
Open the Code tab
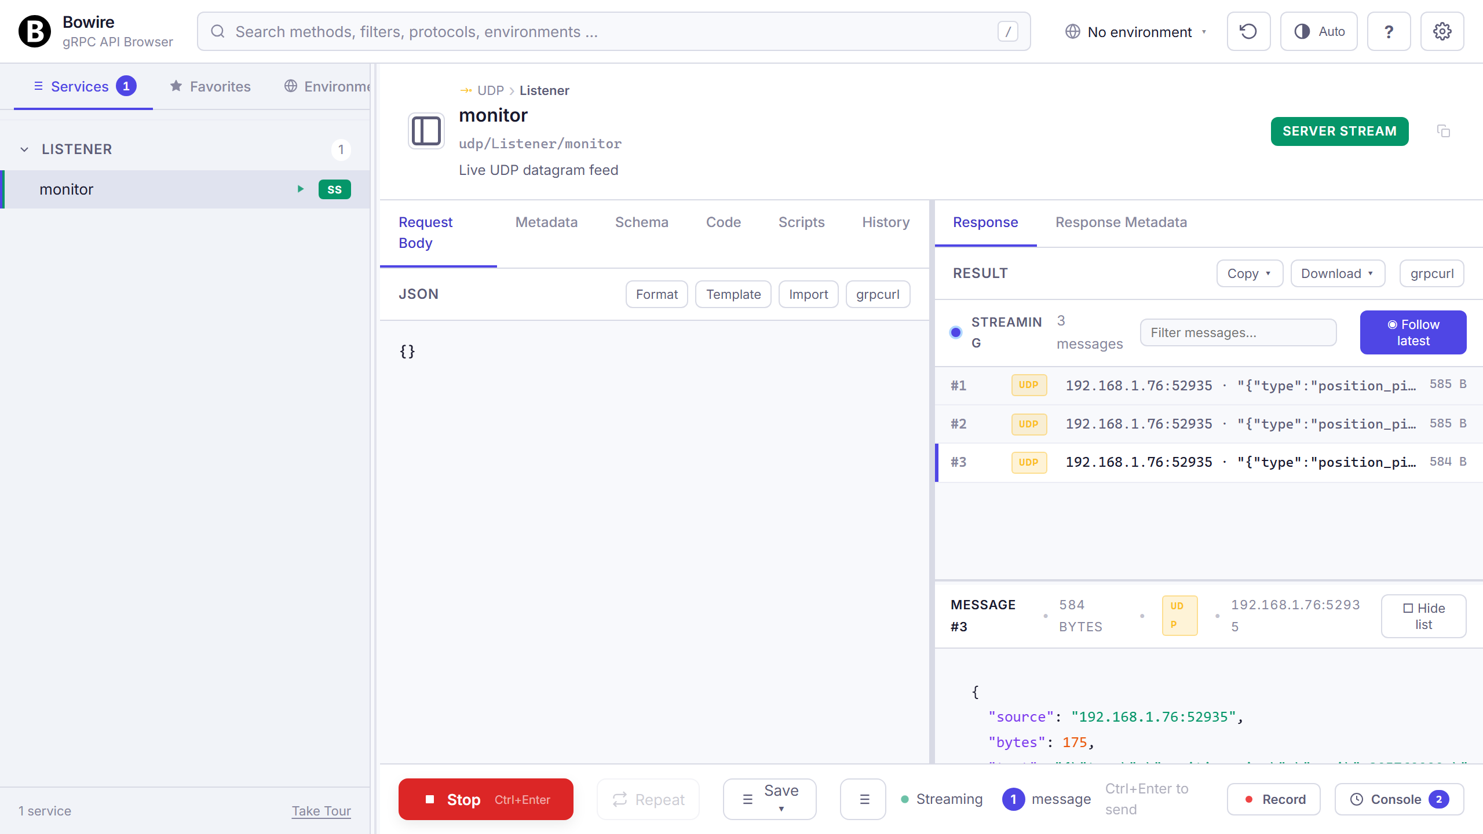[723, 222]
